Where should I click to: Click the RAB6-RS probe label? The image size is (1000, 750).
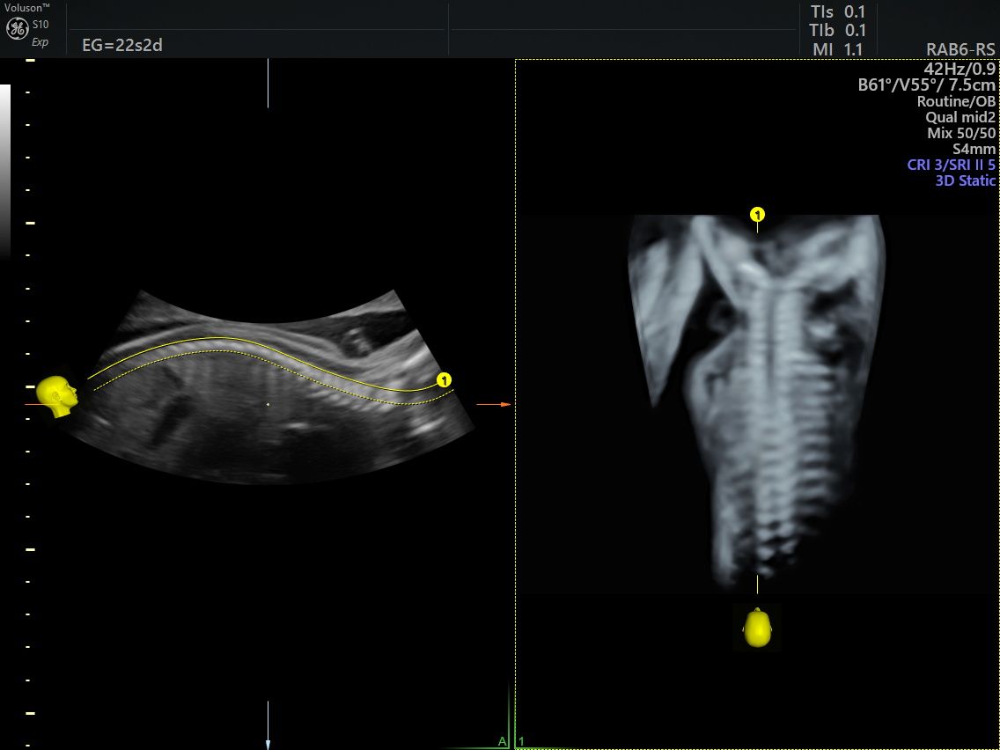click(960, 50)
